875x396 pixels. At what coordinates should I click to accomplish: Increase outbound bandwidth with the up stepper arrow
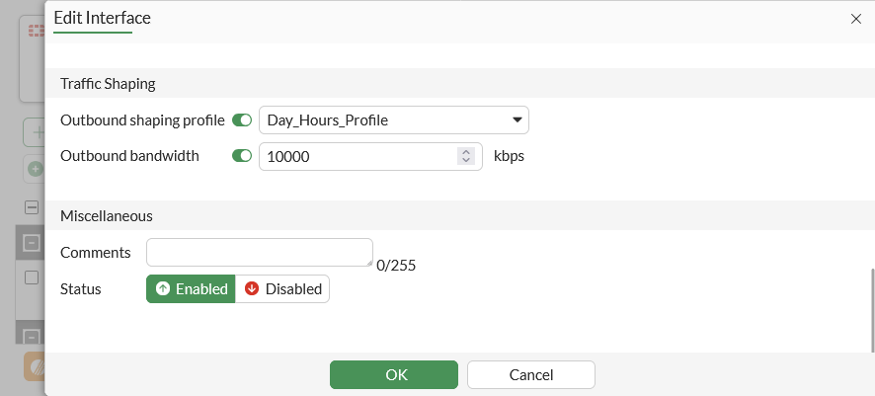(466, 151)
